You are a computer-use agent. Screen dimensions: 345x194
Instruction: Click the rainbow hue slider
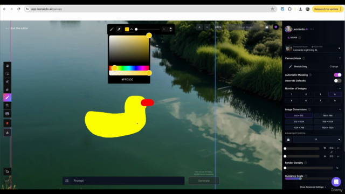(129, 68)
